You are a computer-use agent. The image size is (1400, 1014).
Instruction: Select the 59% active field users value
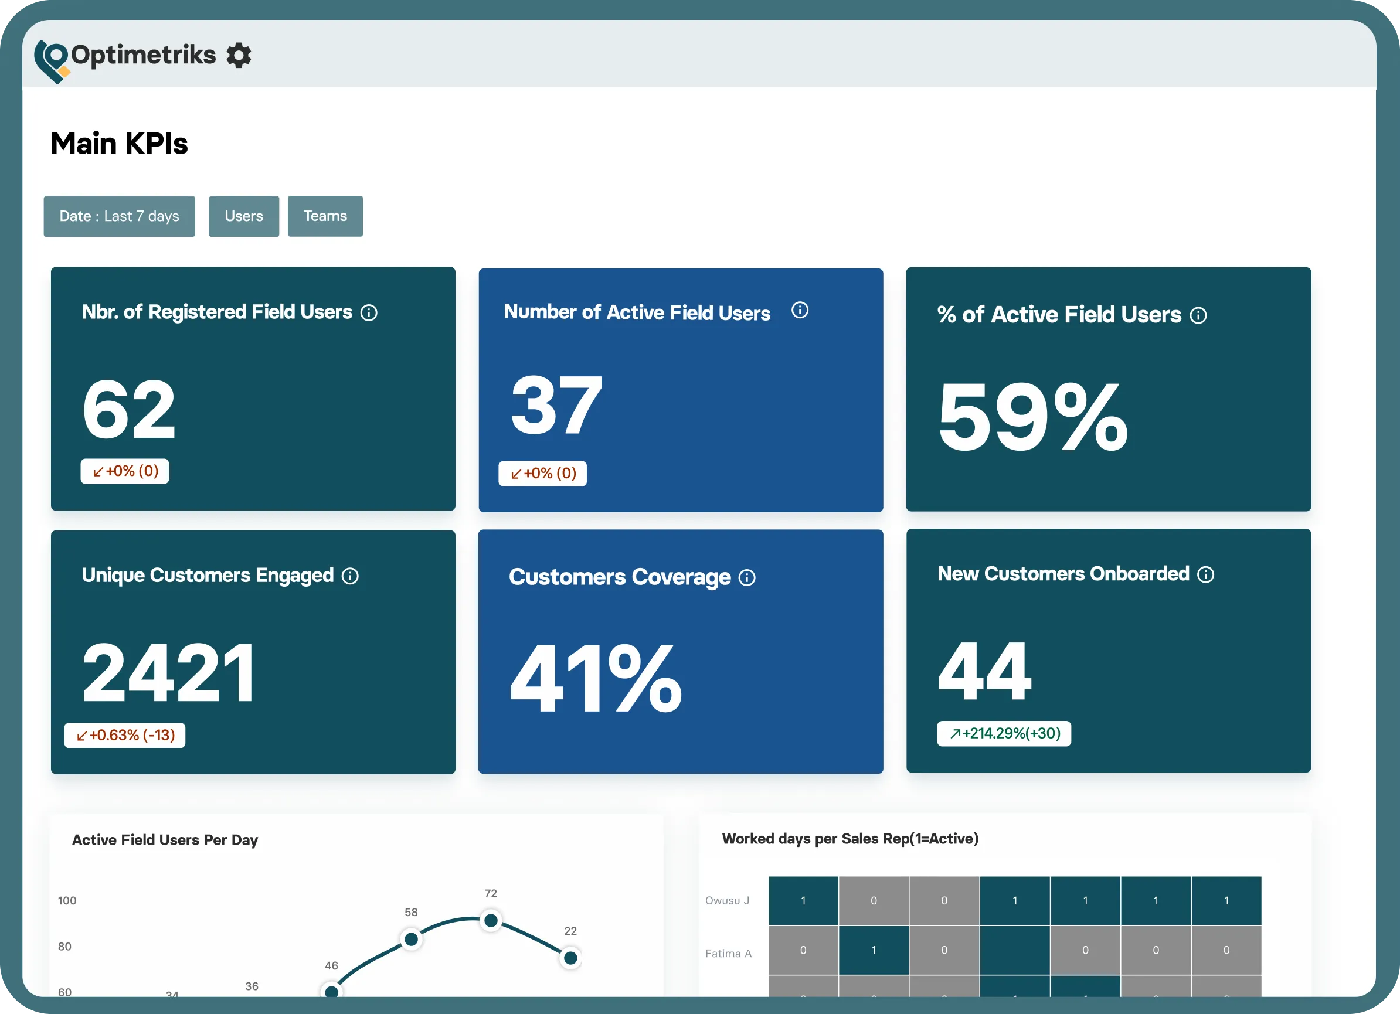pyautogui.click(x=1034, y=416)
